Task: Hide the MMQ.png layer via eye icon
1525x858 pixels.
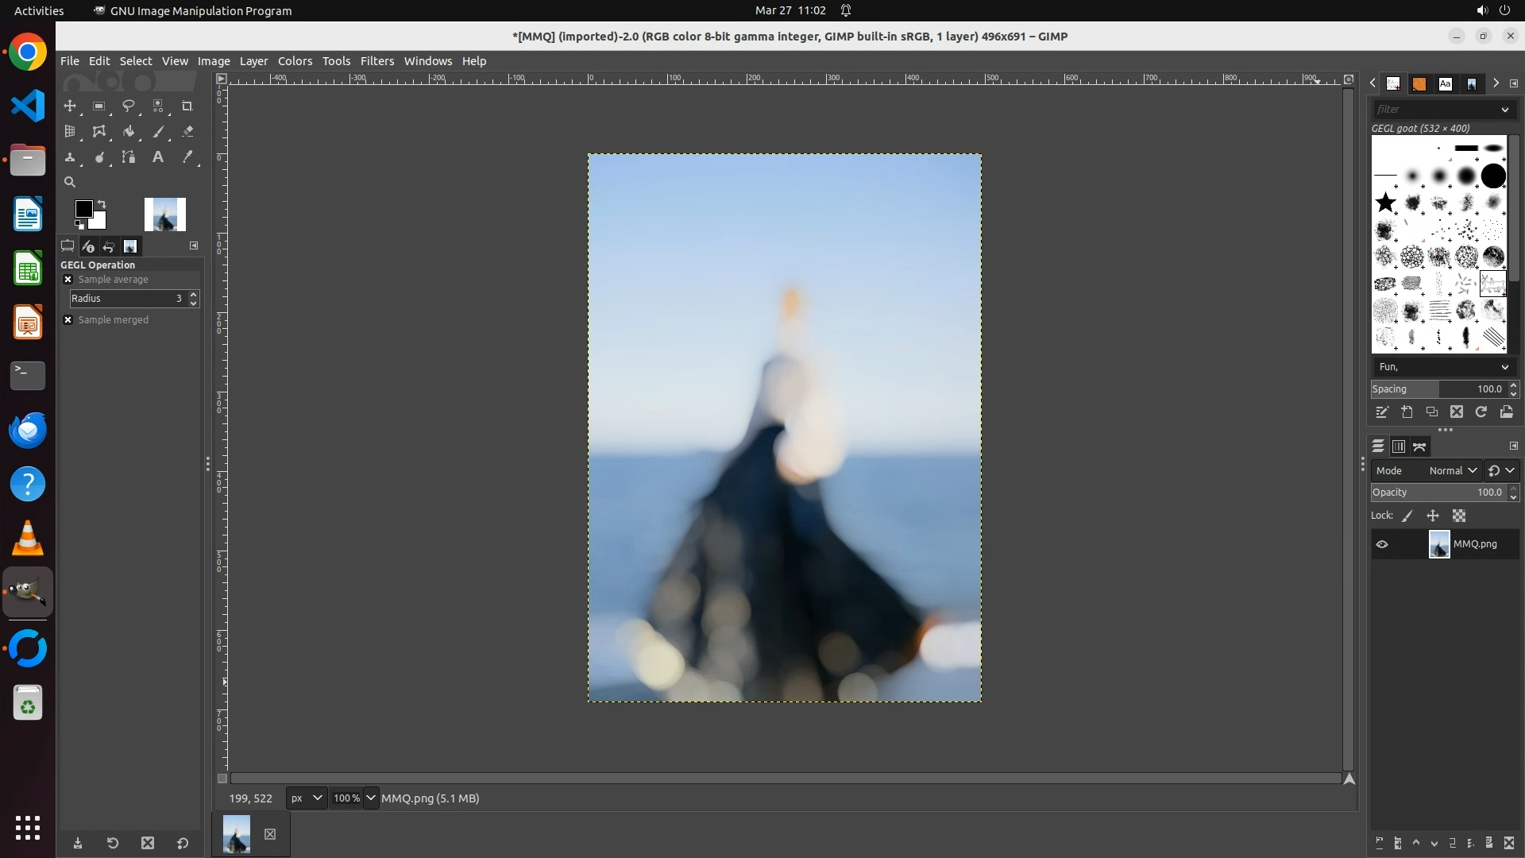Action: coord(1382,544)
